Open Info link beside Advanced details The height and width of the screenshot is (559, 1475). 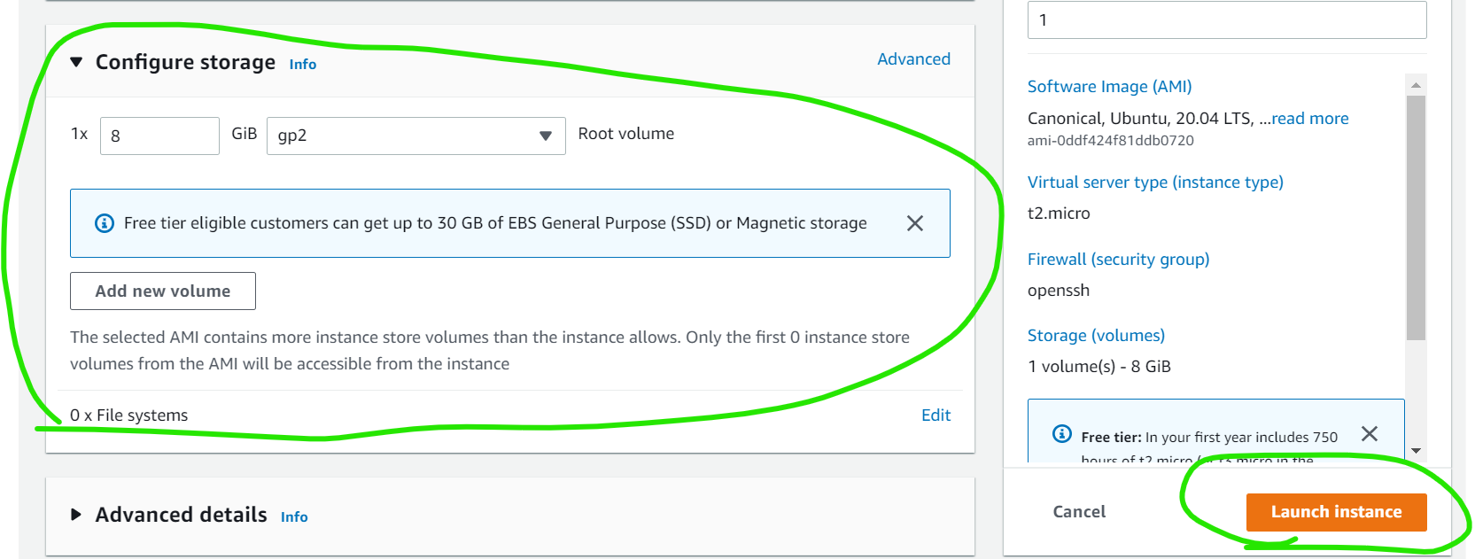pyautogui.click(x=294, y=517)
